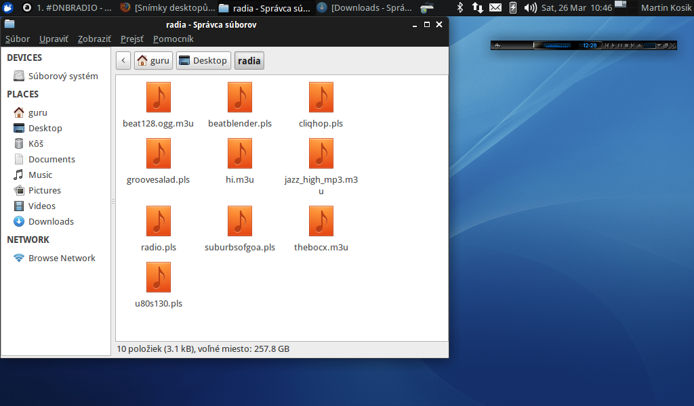Click the play button in the media player
Screen dimensions: 694x406
[613, 45]
